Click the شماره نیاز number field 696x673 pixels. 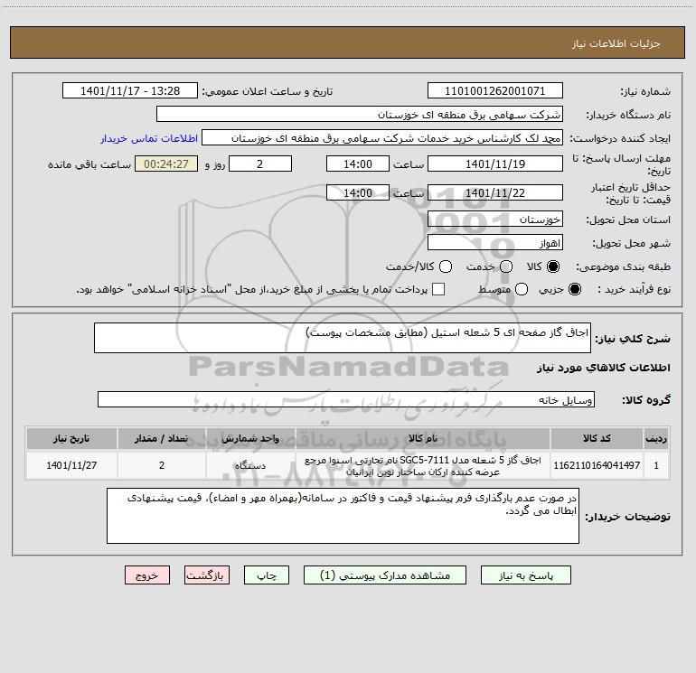[495, 91]
